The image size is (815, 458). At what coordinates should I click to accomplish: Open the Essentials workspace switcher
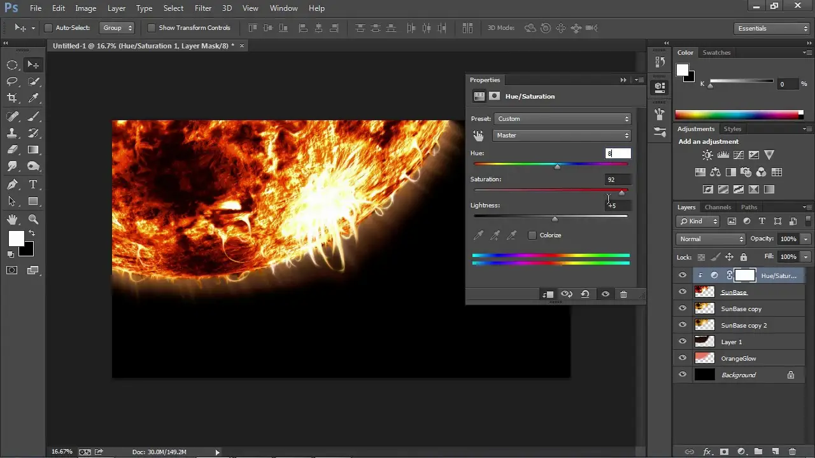pyautogui.click(x=771, y=29)
